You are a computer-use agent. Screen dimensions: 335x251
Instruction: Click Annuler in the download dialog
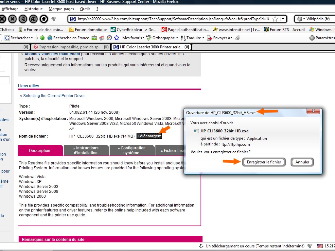click(302, 162)
